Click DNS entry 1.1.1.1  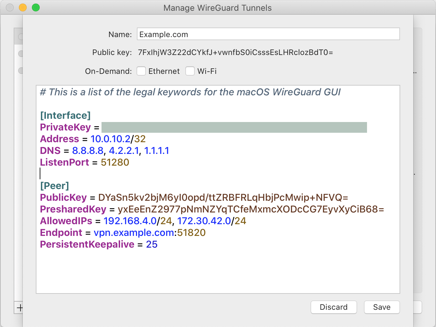point(157,151)
